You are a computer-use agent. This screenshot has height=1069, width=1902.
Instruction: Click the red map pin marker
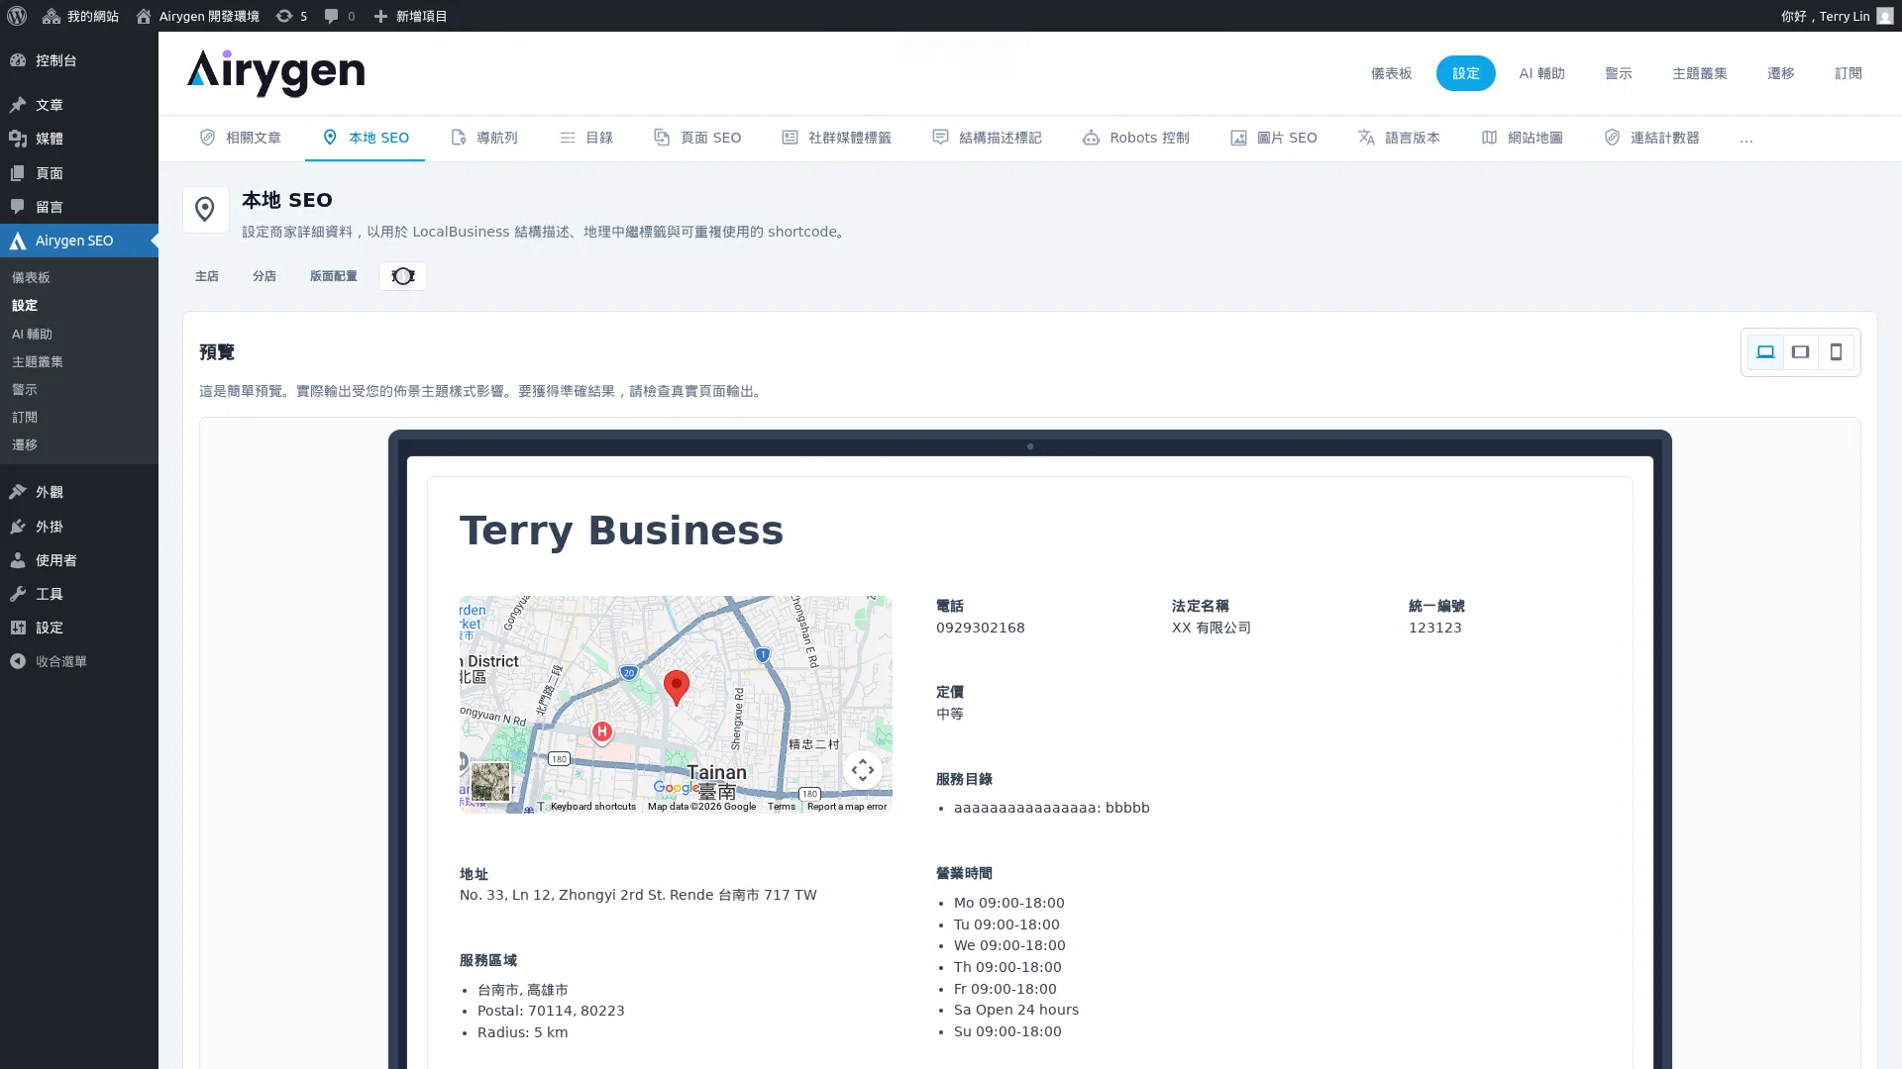(x=677, y=687)
